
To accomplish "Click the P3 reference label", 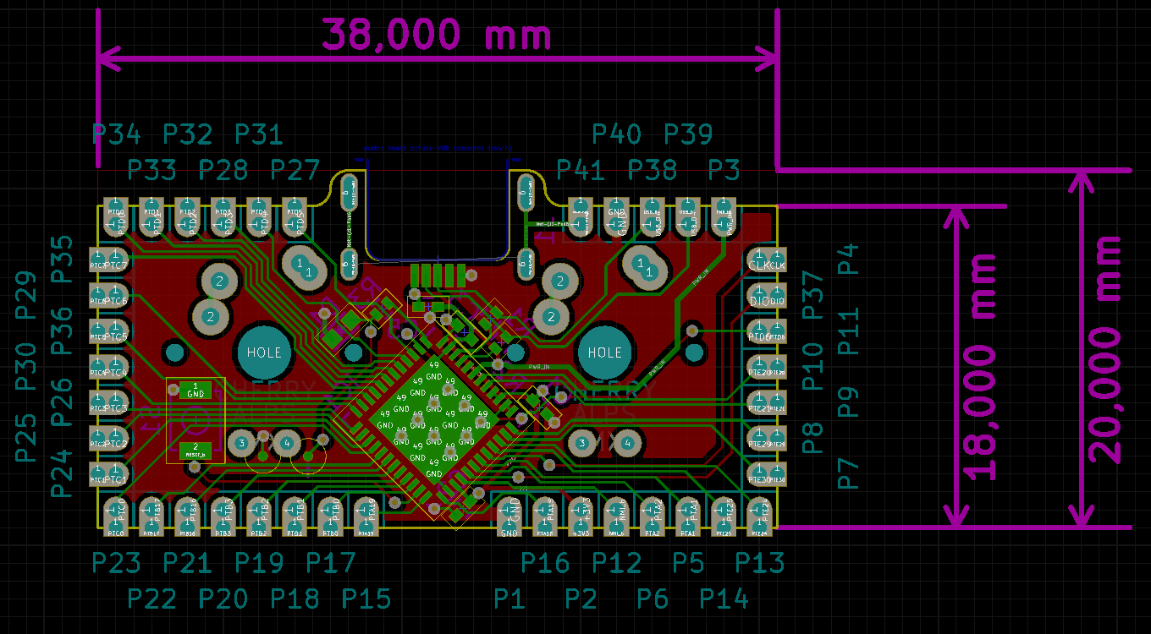I will coord(724,170).
